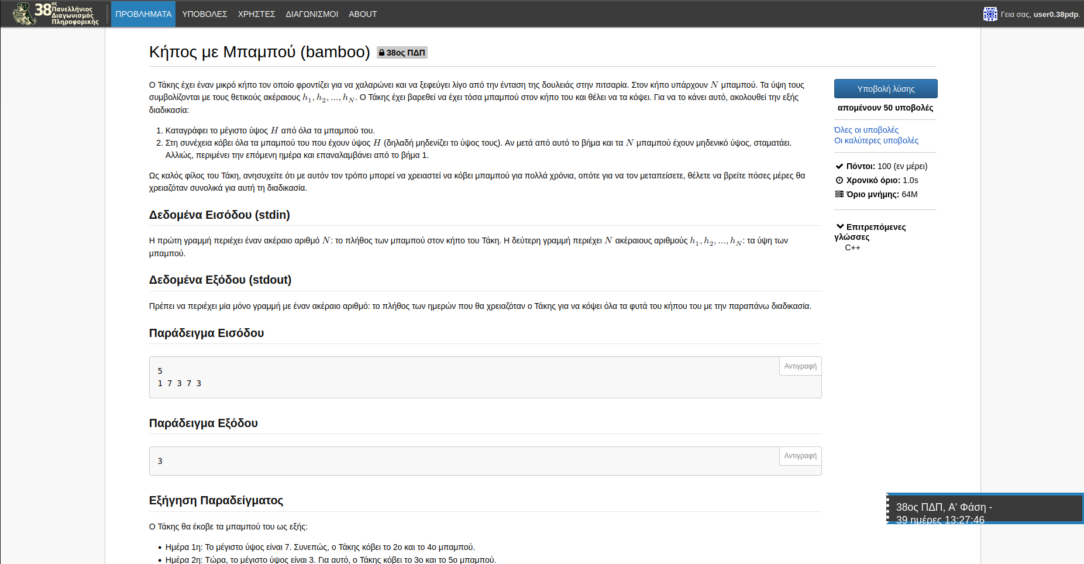Screen dimensions: 1084x564
Task: Click the clock icon beside Χρονικό όριο
Action: pyautogui.click(x=839, y=180)
